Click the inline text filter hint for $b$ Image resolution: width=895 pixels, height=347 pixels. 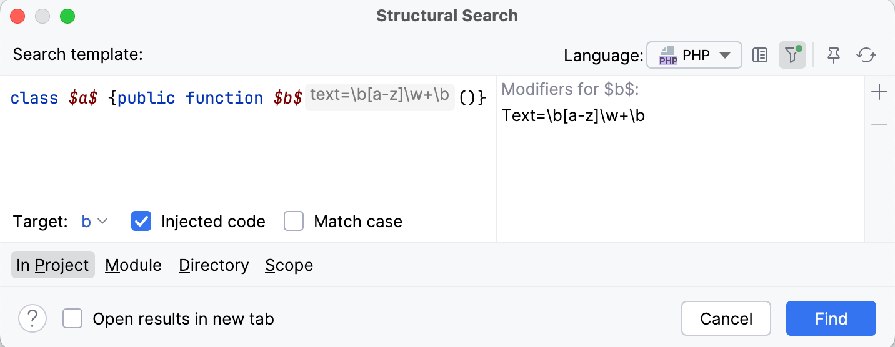(x=379, y=95)
